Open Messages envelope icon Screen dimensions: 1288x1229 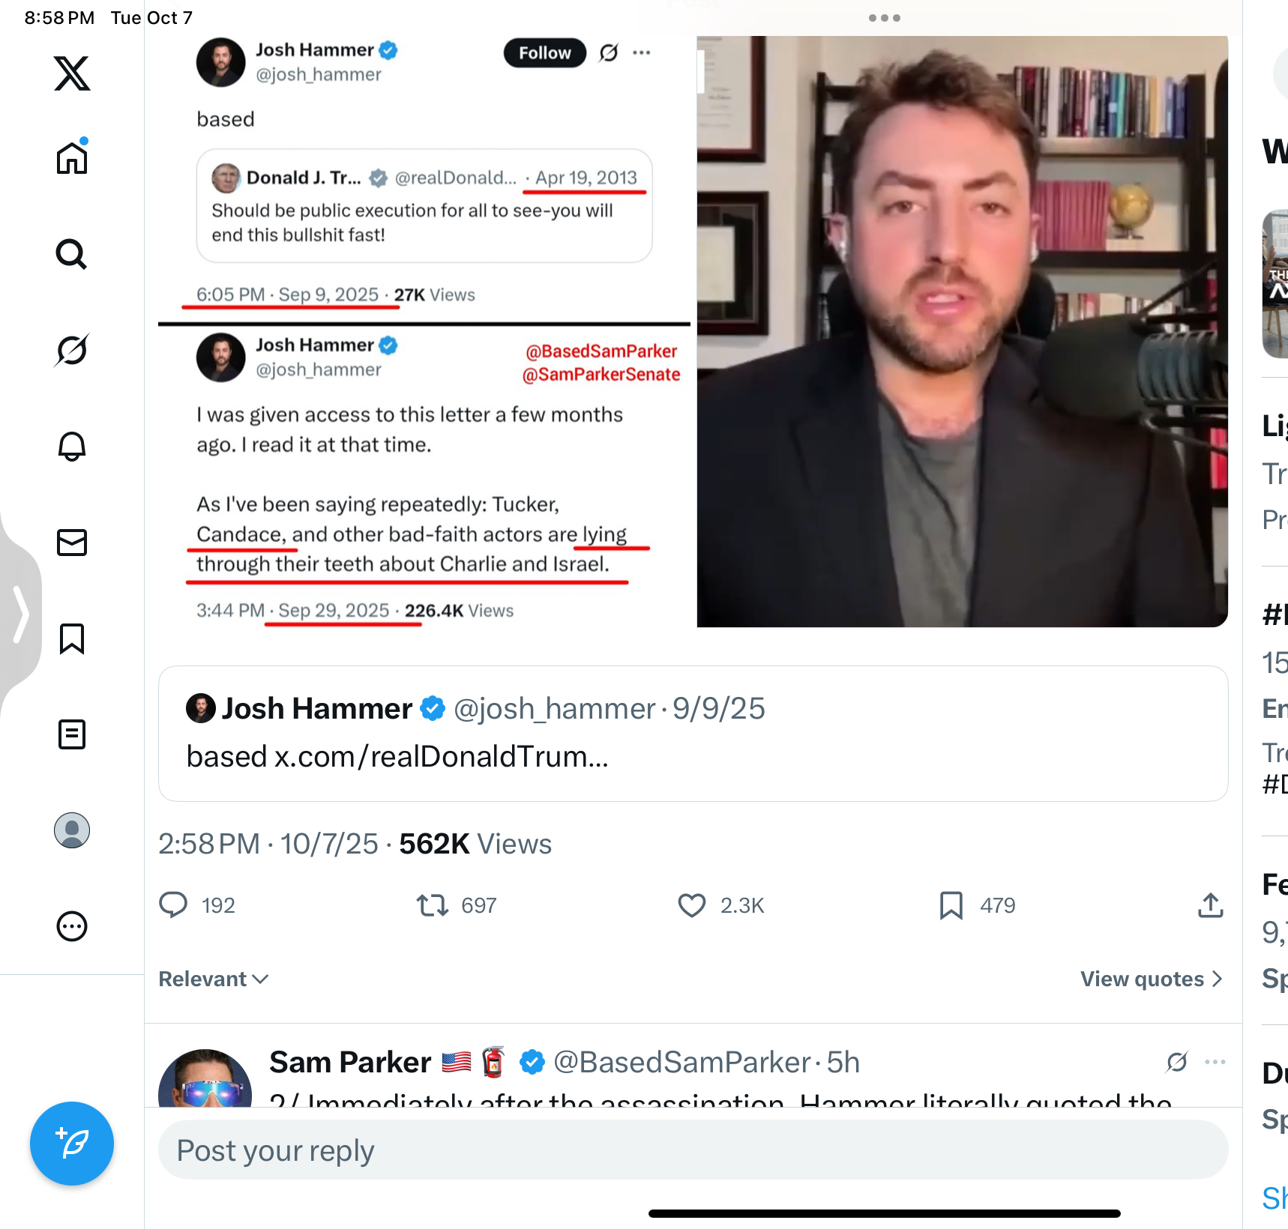72,543
